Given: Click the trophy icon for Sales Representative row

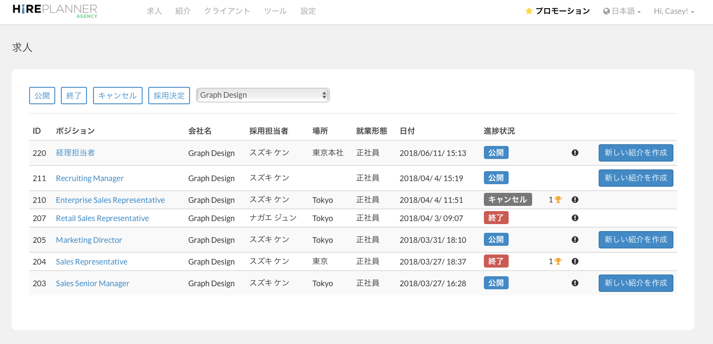Looking at the screenshot, I should coord(558,261).
